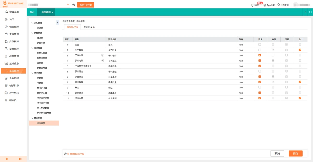The width and height of the screenshot is (313, 162).
Task: Open 基础信息 icon in sidebar
Action: 6,63
